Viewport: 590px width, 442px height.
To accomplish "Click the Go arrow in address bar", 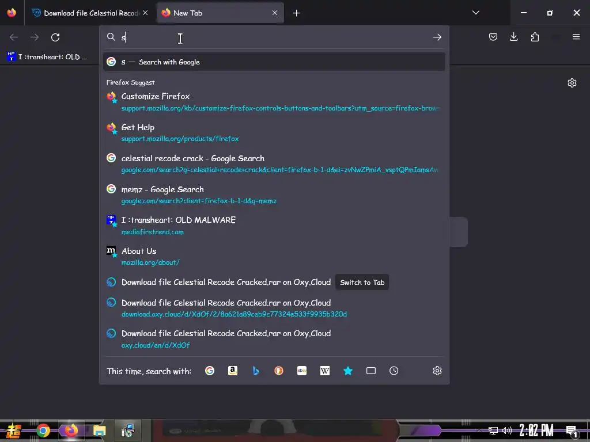I will (437, 37).
